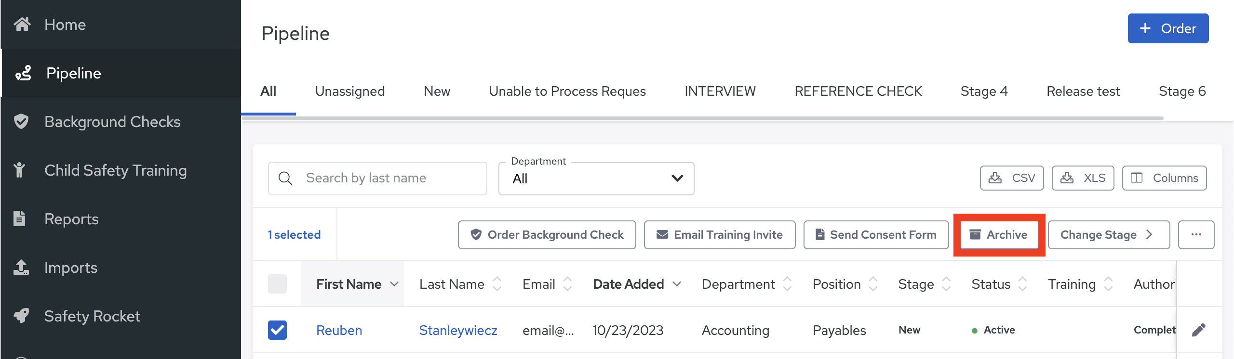1234x359 pixels.
Task: Open the Stage 6 tab
Action: (1182, 91)
